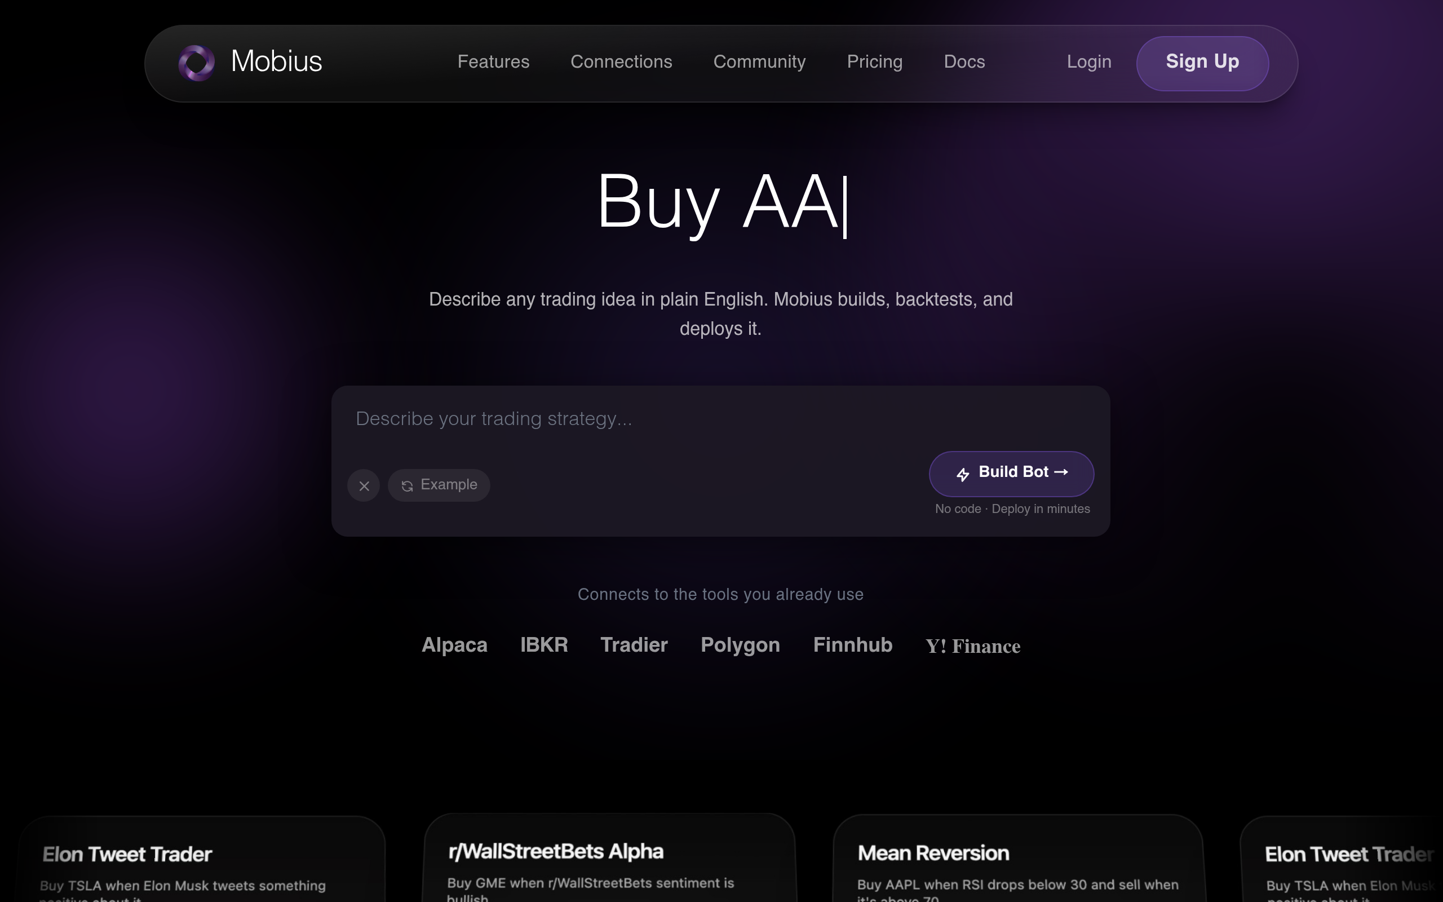Screen dimensions: 1443x902
Task: Open the Connections nav item
Action: pos(621,62)
